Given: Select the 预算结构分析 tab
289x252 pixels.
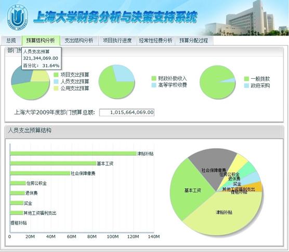Looking at the screenshot, I should 41,40.
